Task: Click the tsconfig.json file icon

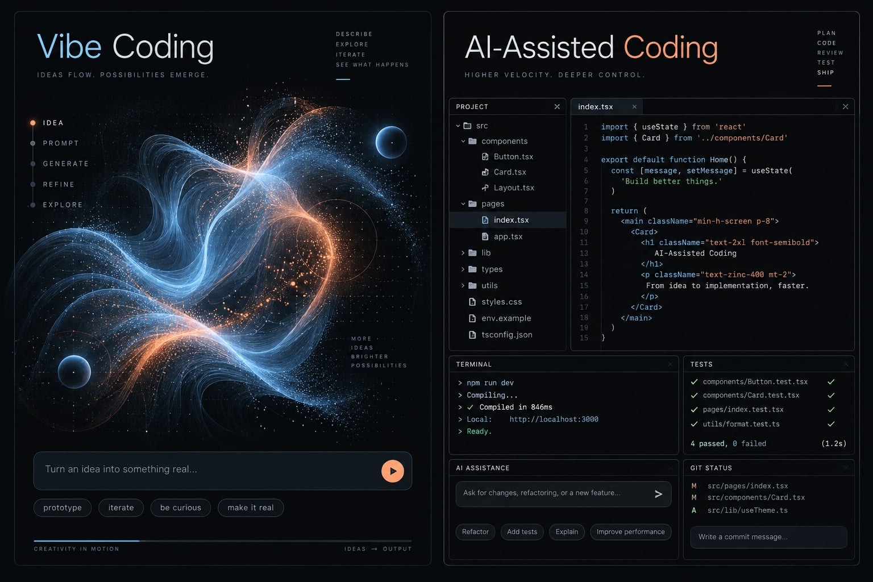Action: (472, 335)
